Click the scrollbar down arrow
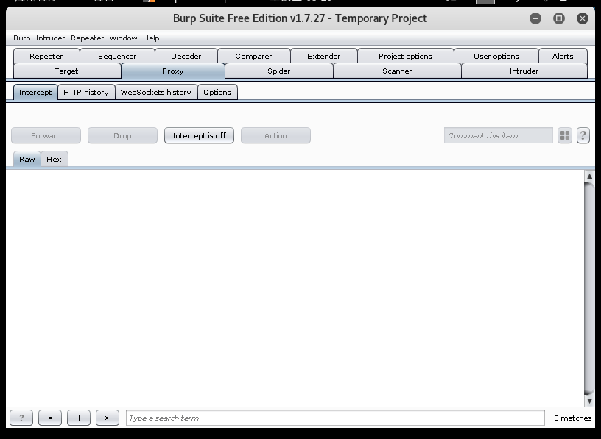The image size is (601, 439). point(589,401)
